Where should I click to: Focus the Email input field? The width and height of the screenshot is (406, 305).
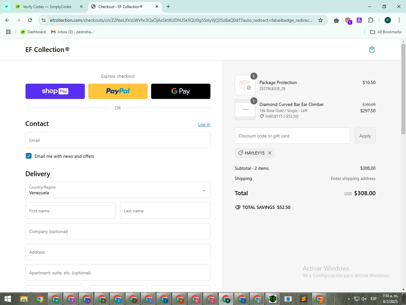(x=118, y=140)
